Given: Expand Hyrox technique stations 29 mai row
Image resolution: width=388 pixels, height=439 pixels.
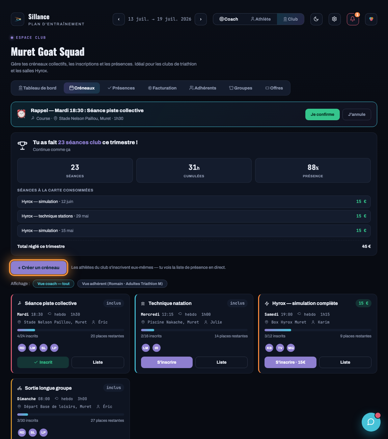Looking at the screenshot, I should coord(194,216).
